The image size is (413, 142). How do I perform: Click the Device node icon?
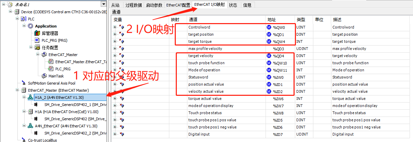click(x=17, y=12)
